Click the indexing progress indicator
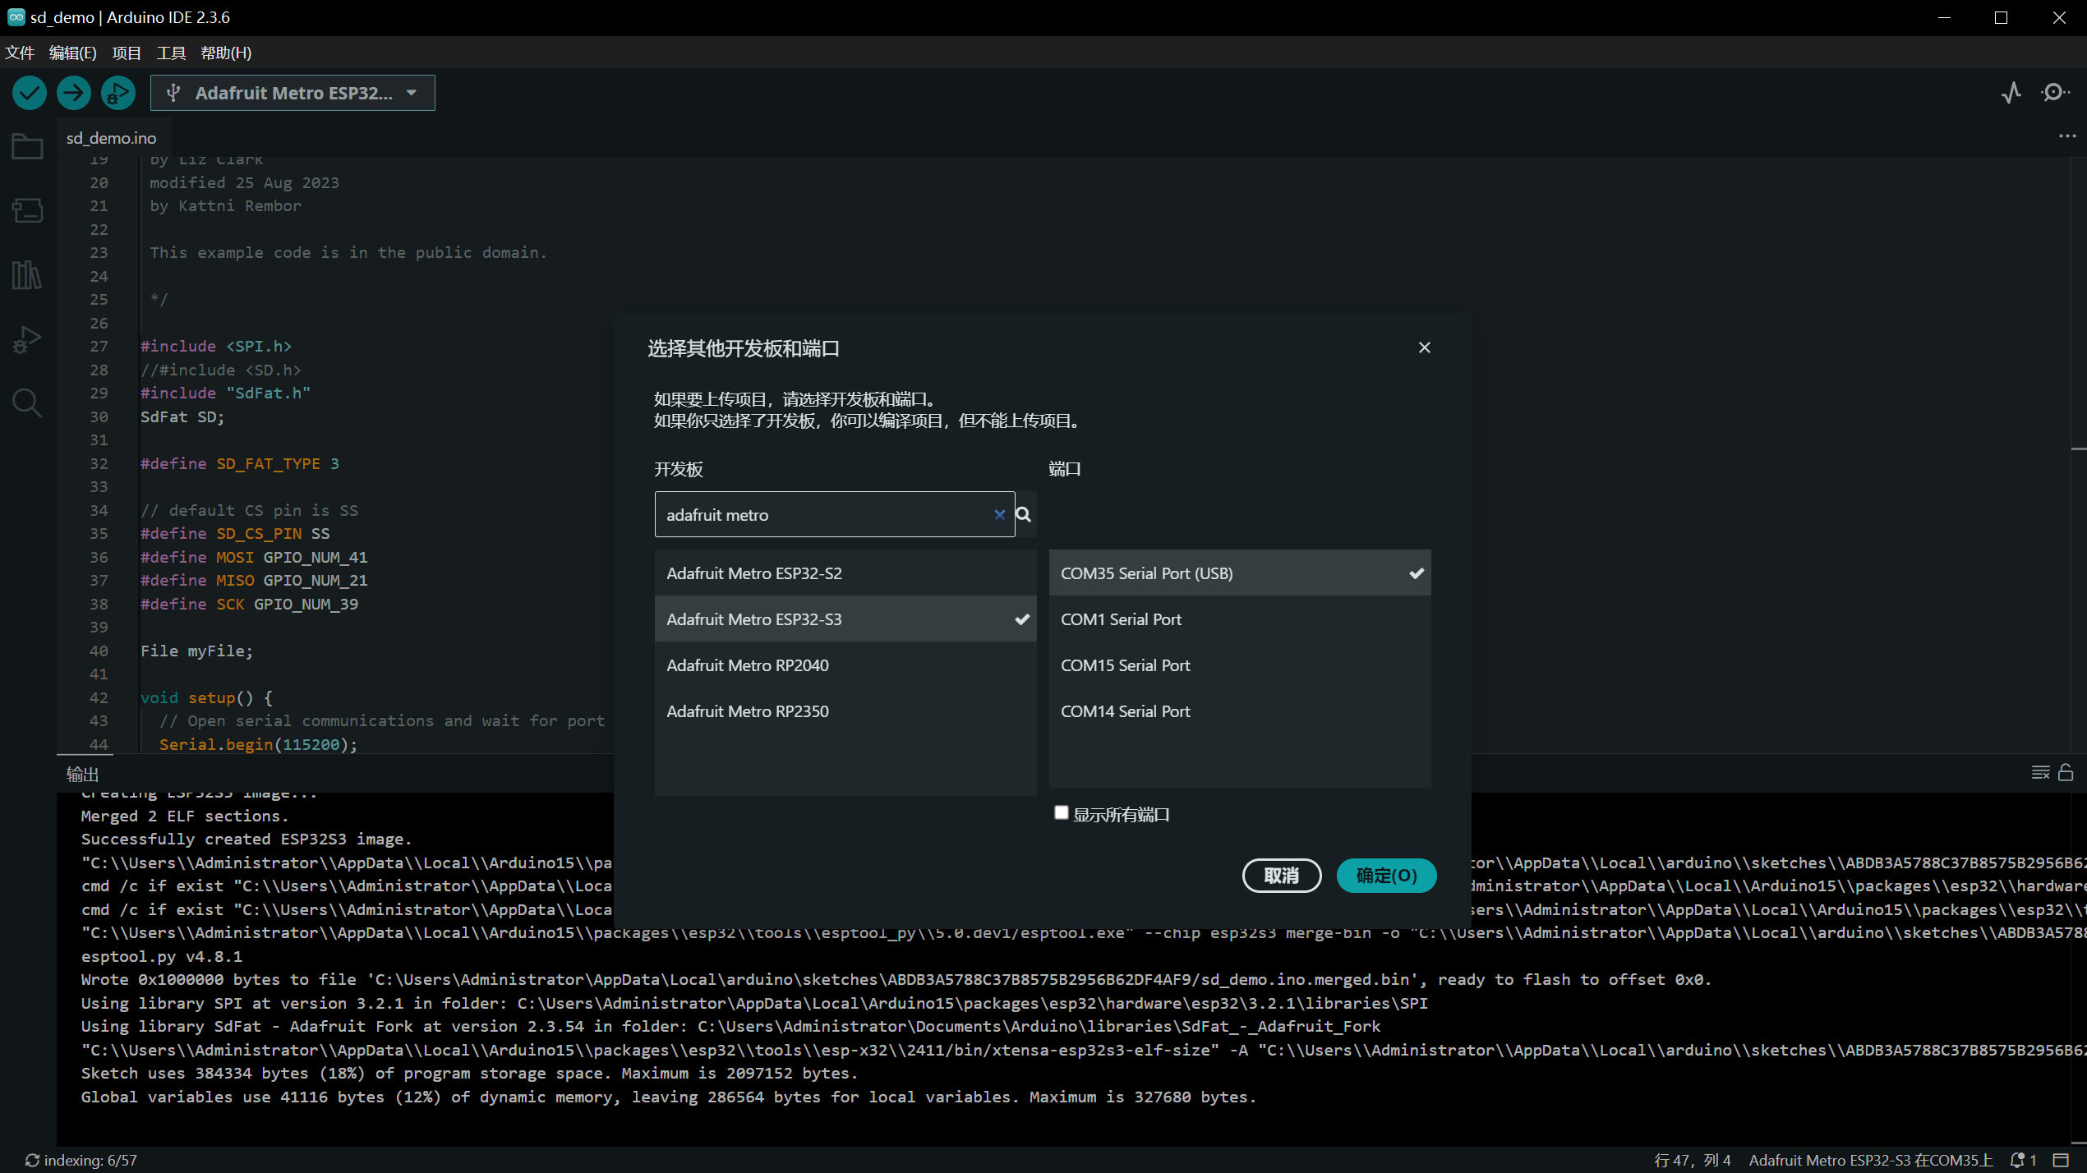The image size is (2087, 1173). point(81,1160)
